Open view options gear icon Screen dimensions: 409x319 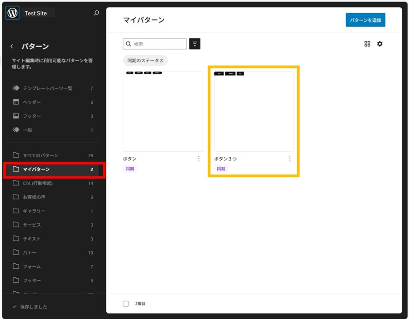coord(380,44)
